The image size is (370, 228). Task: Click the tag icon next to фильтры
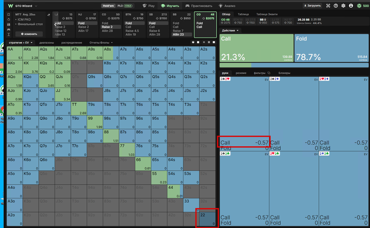point(269,73)
